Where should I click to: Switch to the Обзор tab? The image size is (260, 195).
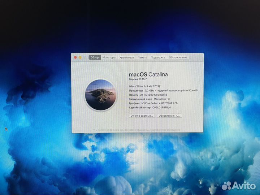(x=95, y=57)
